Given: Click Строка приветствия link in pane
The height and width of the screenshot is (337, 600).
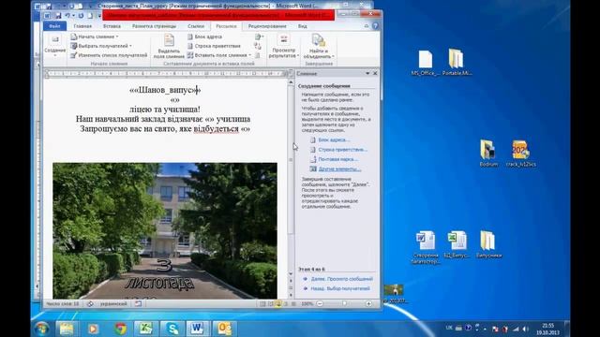Looking at the screenshot, I should tap(342, 150).
